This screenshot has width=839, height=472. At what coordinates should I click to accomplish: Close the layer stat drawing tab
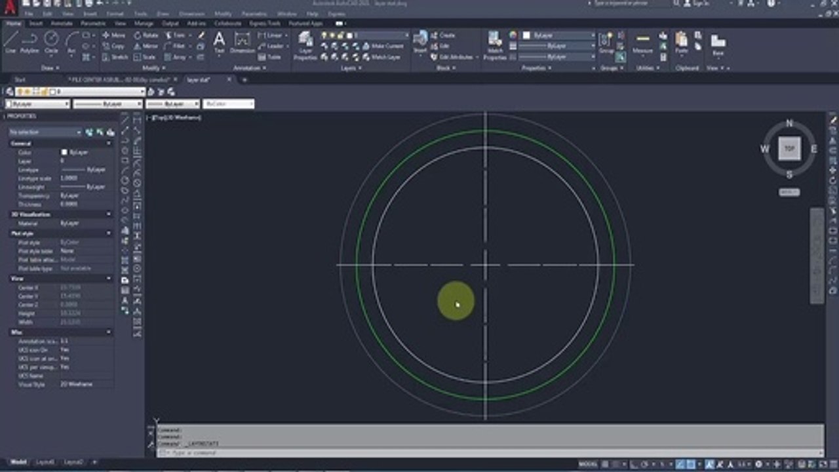(x=229, y=79)
